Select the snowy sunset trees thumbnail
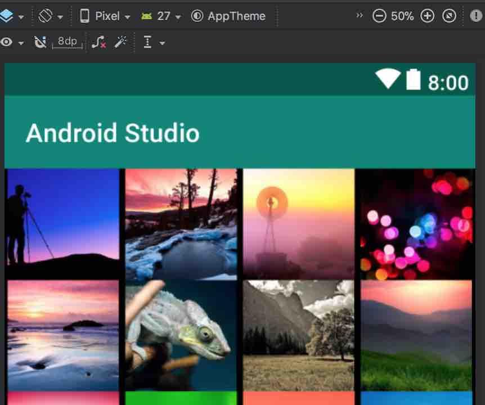Image resolution: width=485 pixels, height=405 pixels. [181, 224]
